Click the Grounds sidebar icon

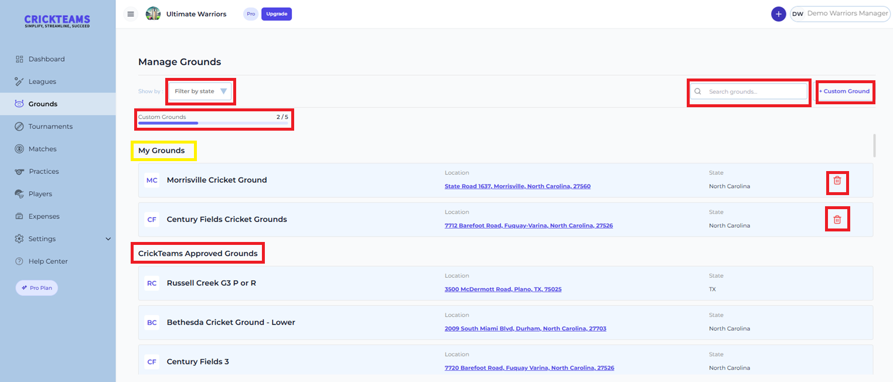point(19,104)
